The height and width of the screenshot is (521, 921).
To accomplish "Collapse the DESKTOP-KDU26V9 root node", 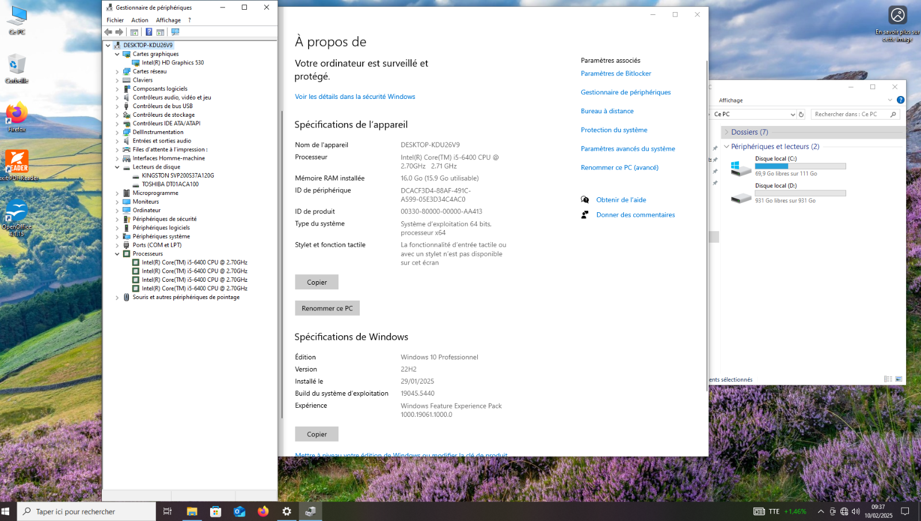I will [x=108, y=45].
